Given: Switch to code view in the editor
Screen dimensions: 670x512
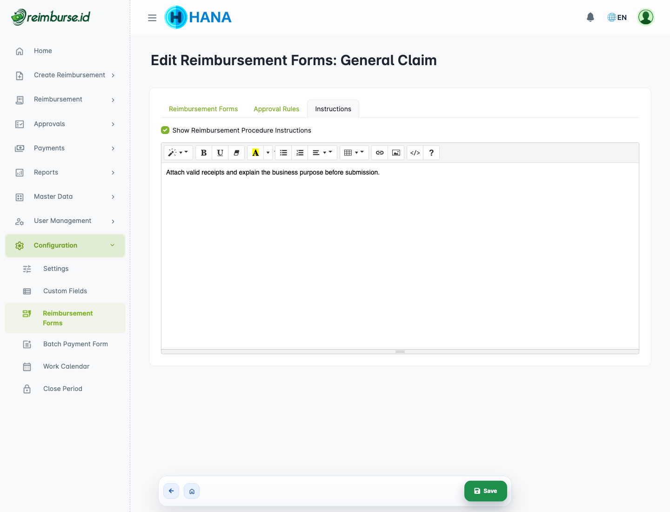Looking at the screenshot, I should [x=415, y=153].
